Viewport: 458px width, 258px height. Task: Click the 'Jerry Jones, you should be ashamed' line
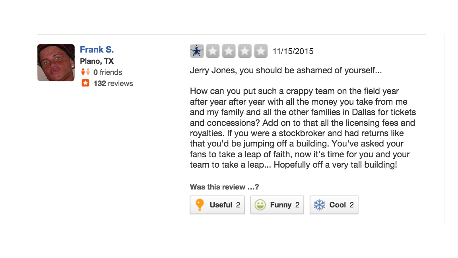pyautogui.click(x=285, y=71)
